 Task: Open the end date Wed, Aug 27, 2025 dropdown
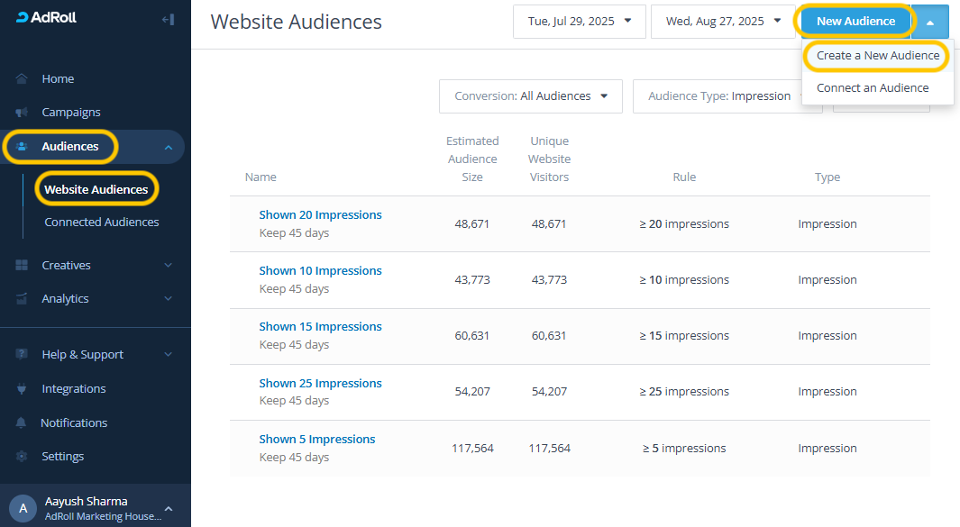tap(723, 22)
